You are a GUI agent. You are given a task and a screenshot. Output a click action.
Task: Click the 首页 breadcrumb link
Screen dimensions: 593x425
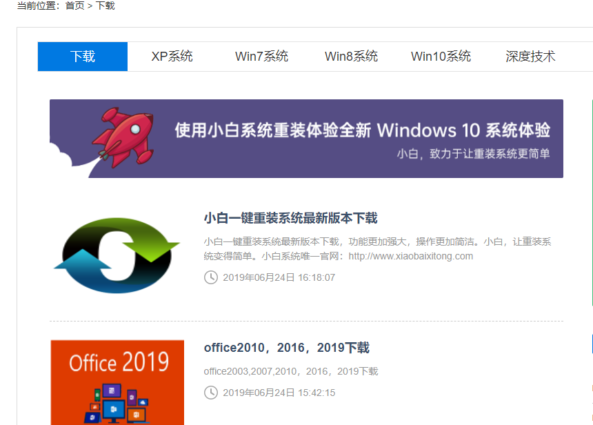pos(75,6)
